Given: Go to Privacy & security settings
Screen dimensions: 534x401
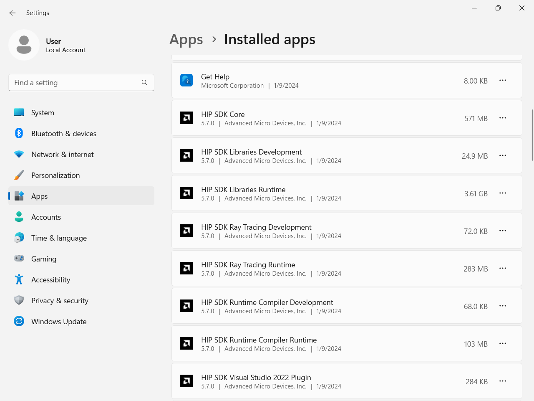Looking at the screenshot, I should [x=60, y=301].
